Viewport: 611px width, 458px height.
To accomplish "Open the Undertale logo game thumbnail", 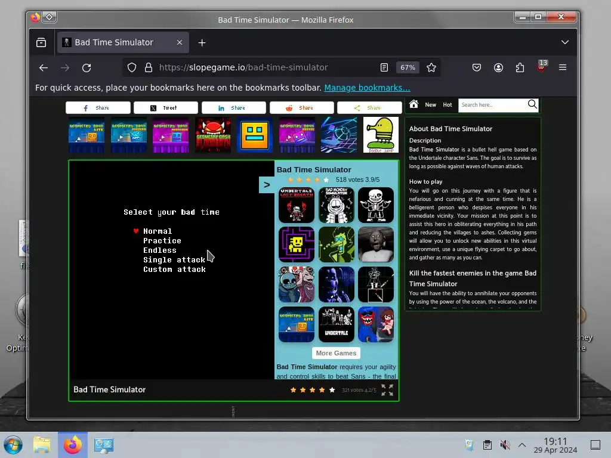I will pyautogui.click(x=337, y=324).
